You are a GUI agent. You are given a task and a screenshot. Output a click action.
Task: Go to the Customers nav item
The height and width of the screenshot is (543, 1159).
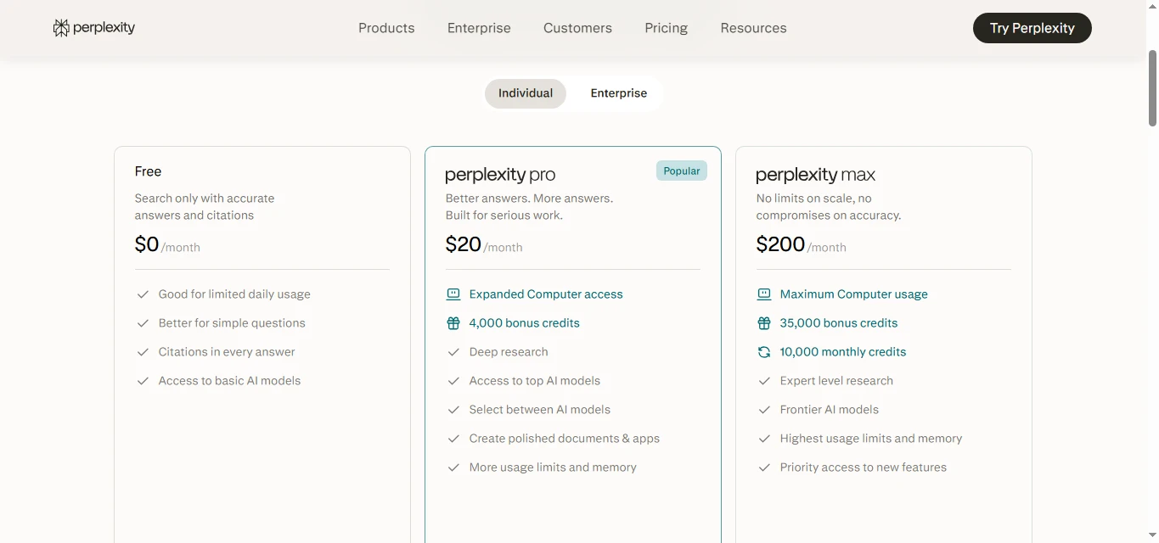(x=577, y=28)
